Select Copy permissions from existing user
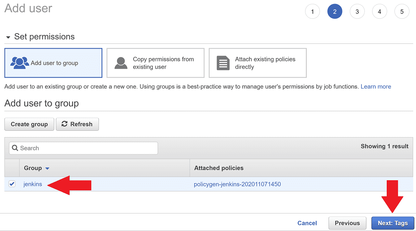The height and width of the screenshot is (231, 416). 155,63
